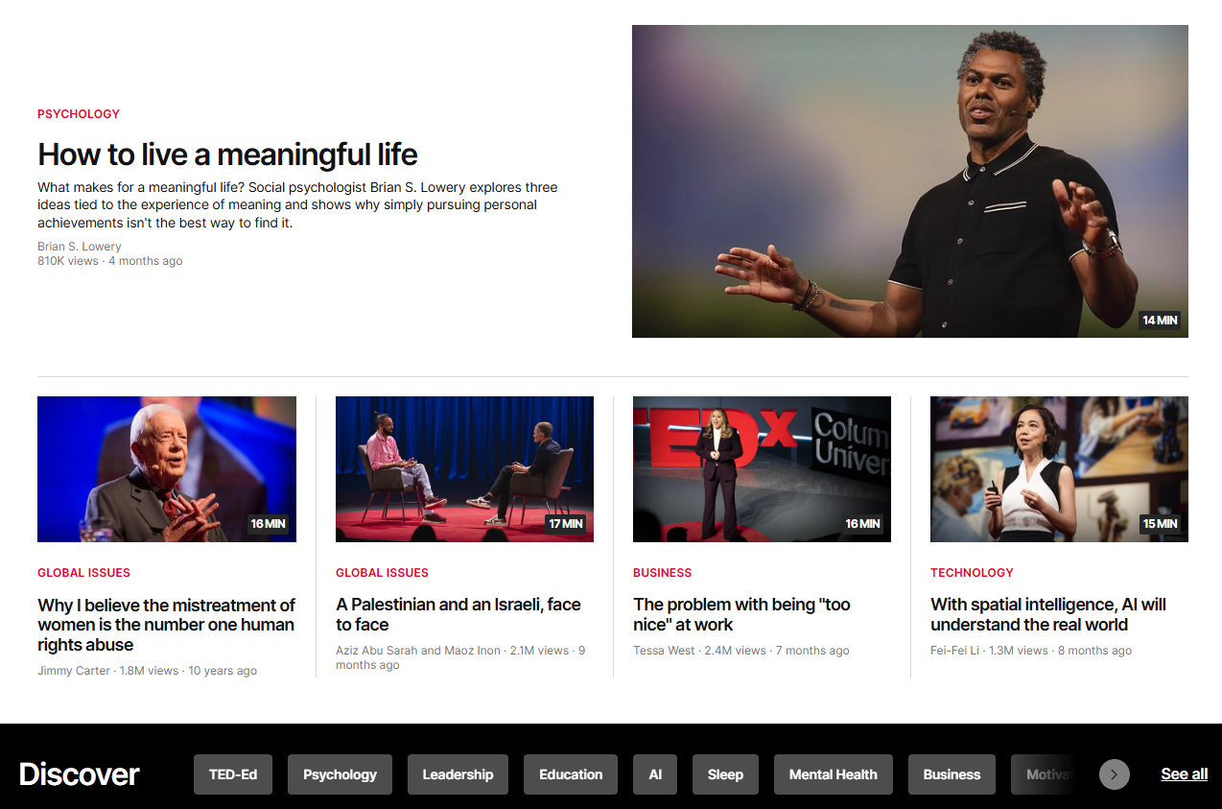Click '810K views · 4 months ago' text
This screenshot has height=809, width=1222.
point(109,261)
